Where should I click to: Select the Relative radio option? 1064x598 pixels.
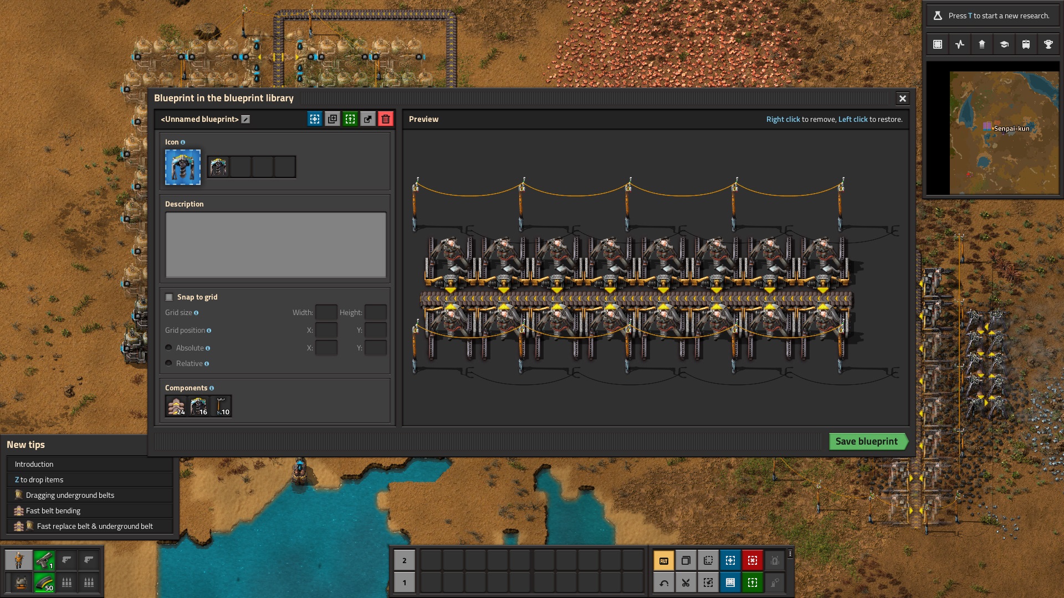click(169, 363)
